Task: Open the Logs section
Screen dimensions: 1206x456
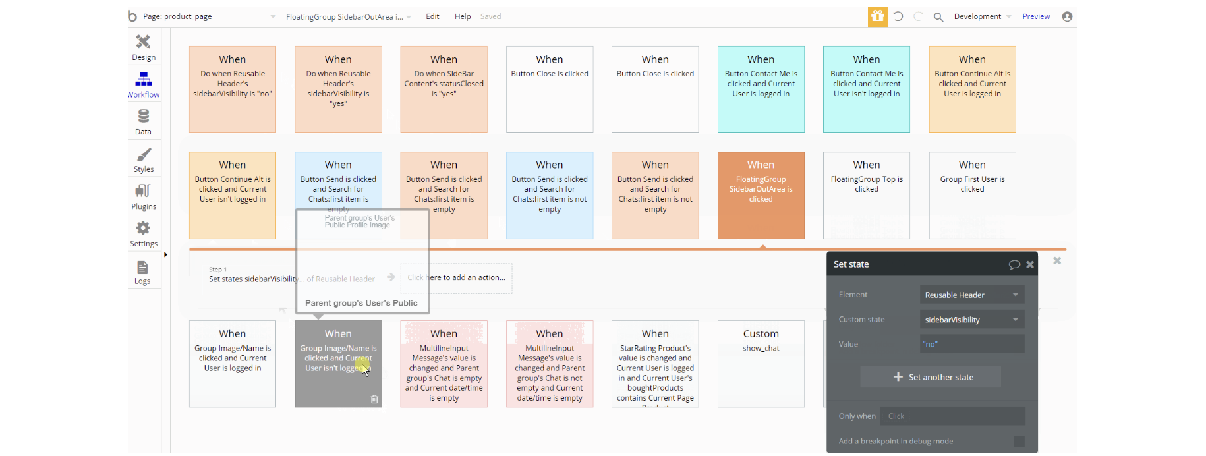Action: pos(142,271)
